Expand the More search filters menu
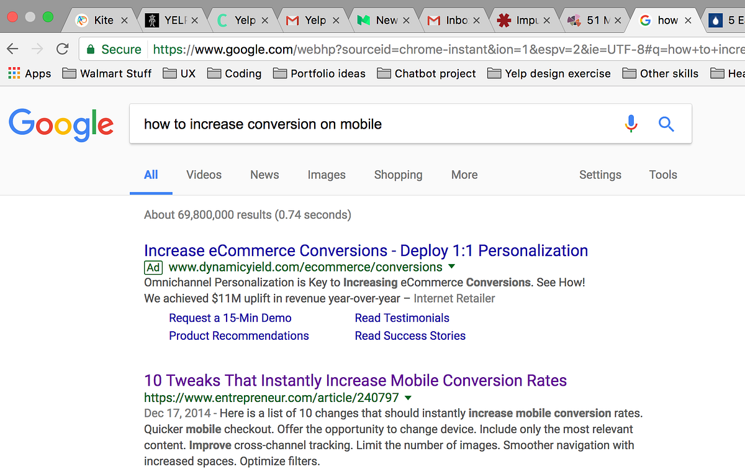745x474 pixels. point(464,175)
